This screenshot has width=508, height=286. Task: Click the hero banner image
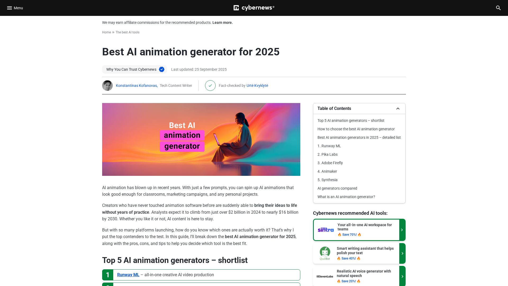[x=201, y=139]
